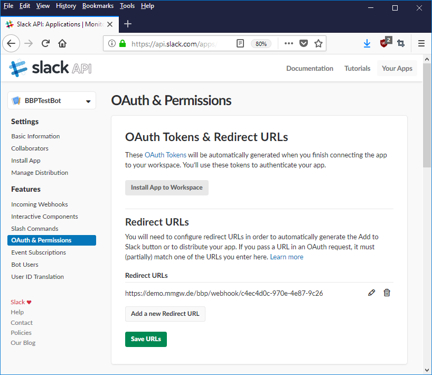
Task: Click the Slack heart link
Action: (x=21, y=302)
